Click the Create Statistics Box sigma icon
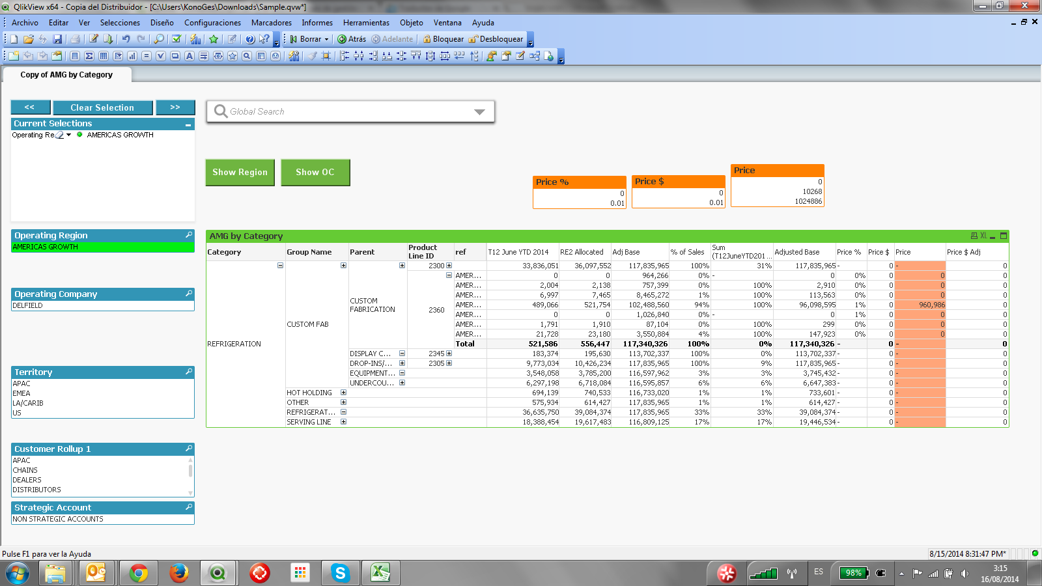The width and height of the screenshot is (1042, 586). pos(89,56)
